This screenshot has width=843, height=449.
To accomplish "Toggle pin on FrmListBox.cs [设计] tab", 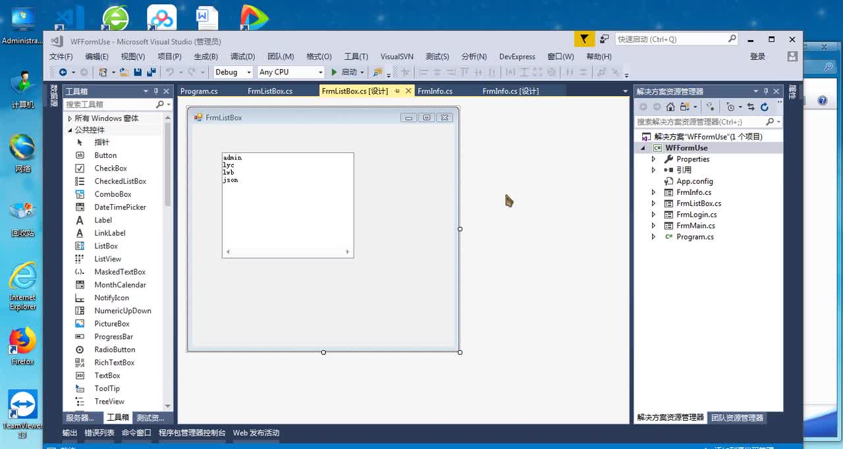I will point(397,91).
